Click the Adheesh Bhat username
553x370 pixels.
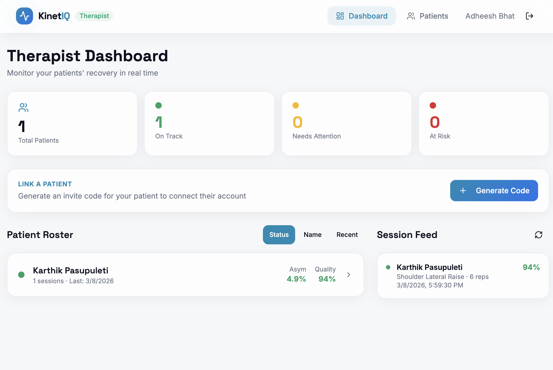pyautogui.click(x=490, y=16)
